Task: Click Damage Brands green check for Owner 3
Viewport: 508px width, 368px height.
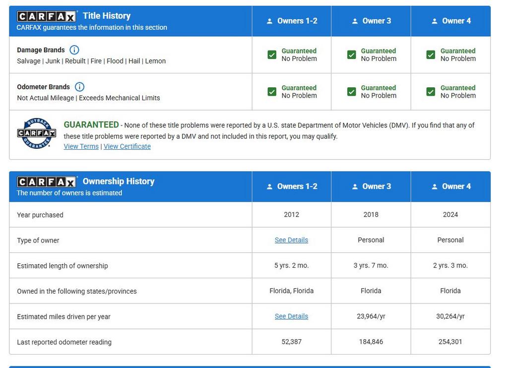Action: pyautogui.click(x=352, y=55)
